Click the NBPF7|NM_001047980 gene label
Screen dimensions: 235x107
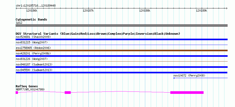pos(30,90)
